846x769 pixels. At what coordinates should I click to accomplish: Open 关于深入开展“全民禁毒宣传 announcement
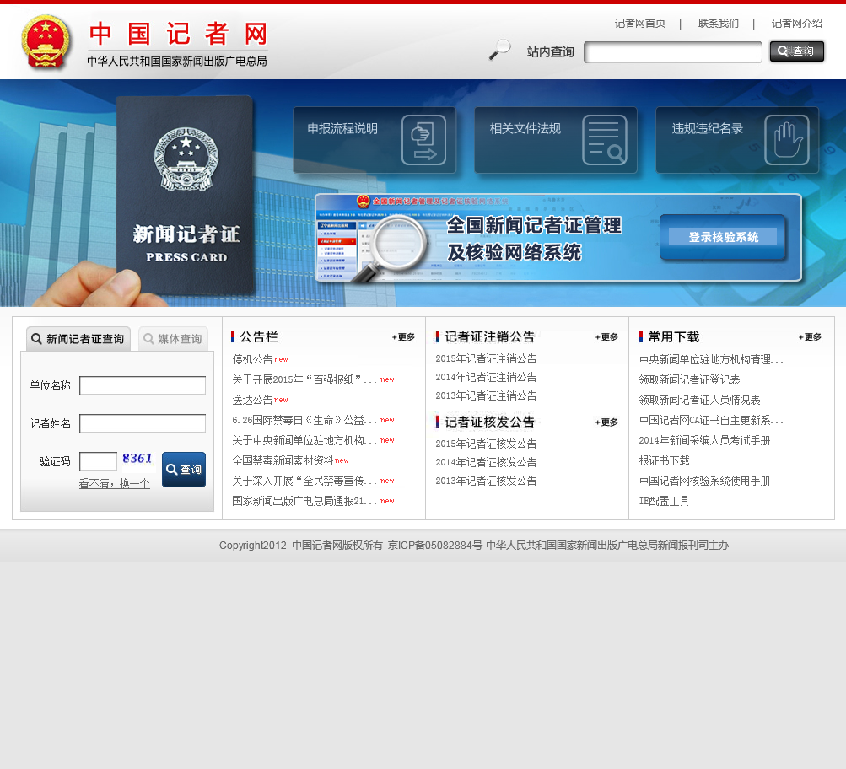click(x=304, y=481)
